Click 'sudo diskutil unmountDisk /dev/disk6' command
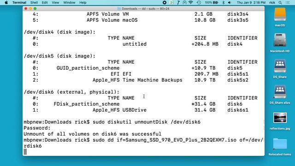 pos(147,122)
